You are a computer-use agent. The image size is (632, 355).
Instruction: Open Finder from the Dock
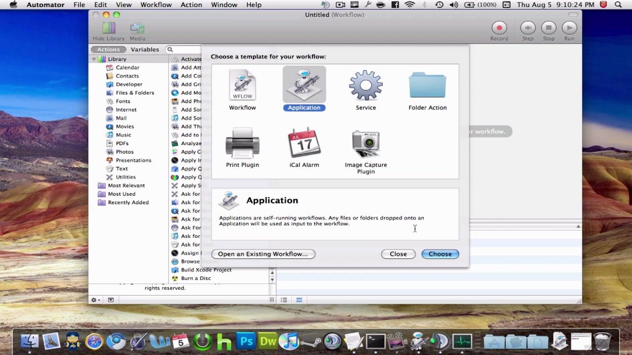pyautogui.click(x=30, y=341)
